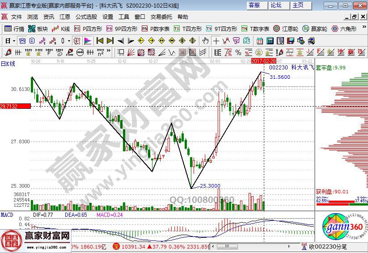This screenshot has height=253, width=368.
Task: Open the 六角形 hexagon tool
Action: 343,29
